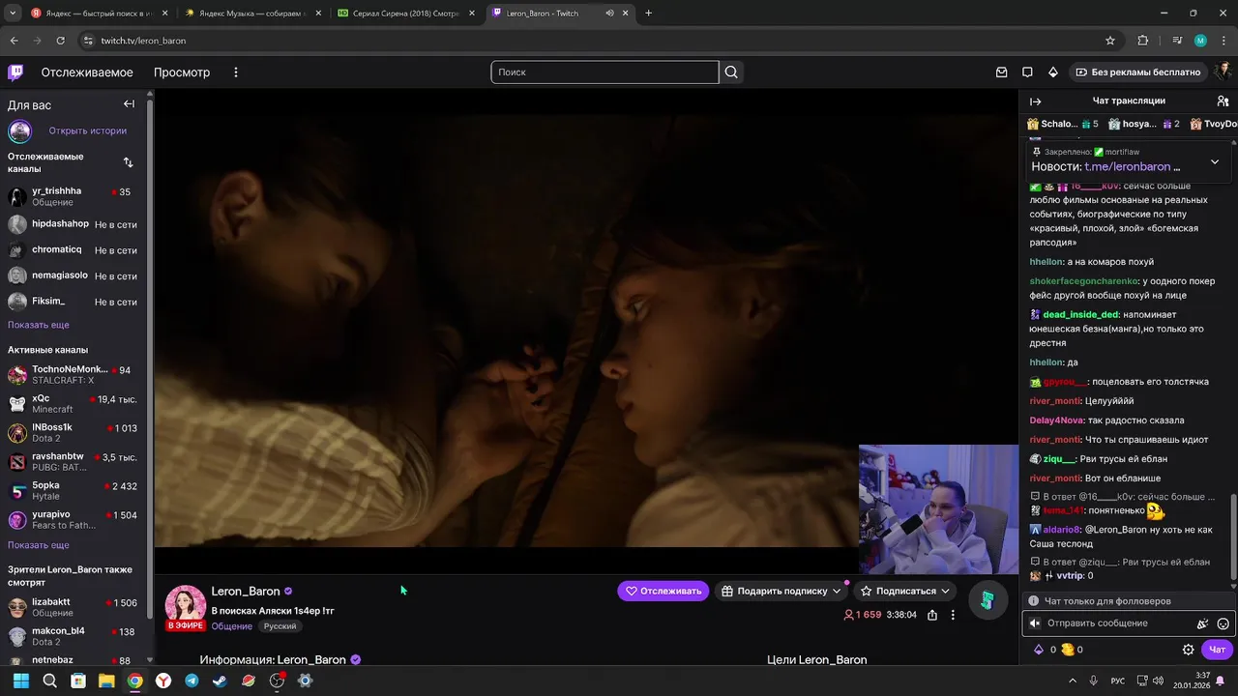The width and height of the screenshot is (1238, 696).
Task: Open the user profile avatar top right
Action: [x=1223, y=72]
